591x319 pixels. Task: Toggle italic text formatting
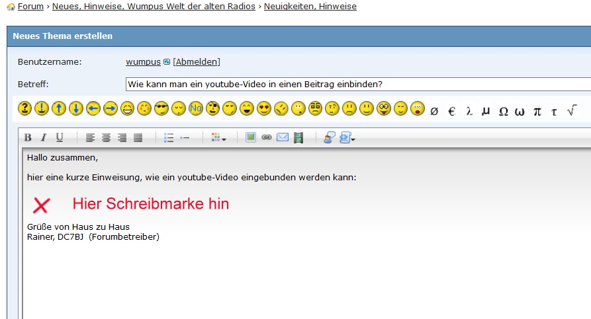coord(44,137)
